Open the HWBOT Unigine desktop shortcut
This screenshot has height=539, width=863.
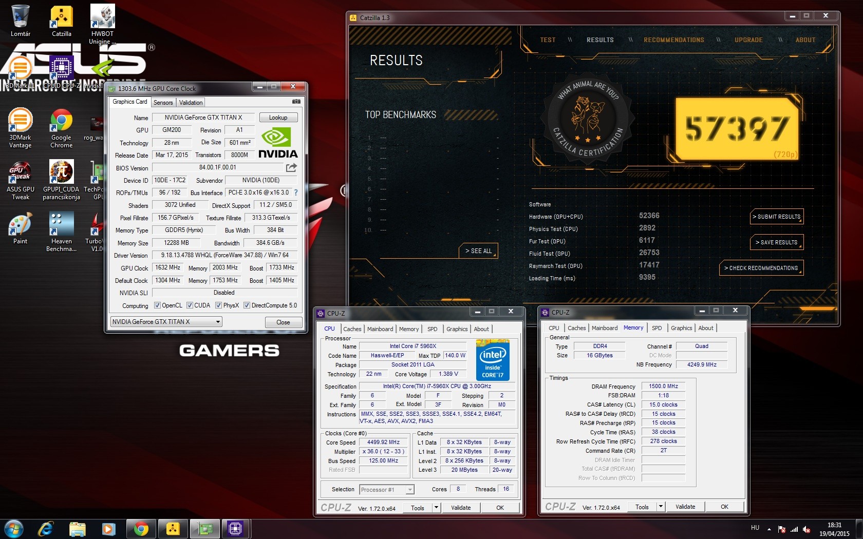click(x=103, y=24)
